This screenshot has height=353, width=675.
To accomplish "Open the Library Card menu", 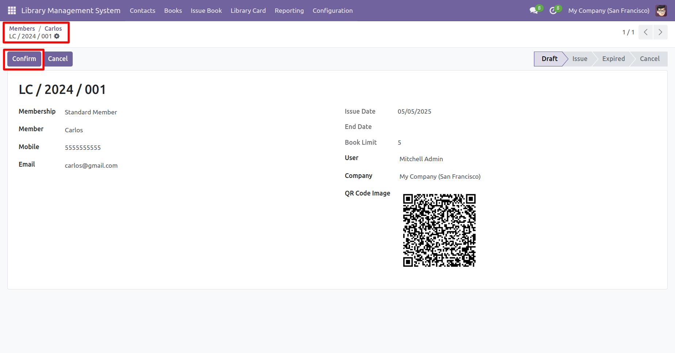I will (x=248, y=11).
